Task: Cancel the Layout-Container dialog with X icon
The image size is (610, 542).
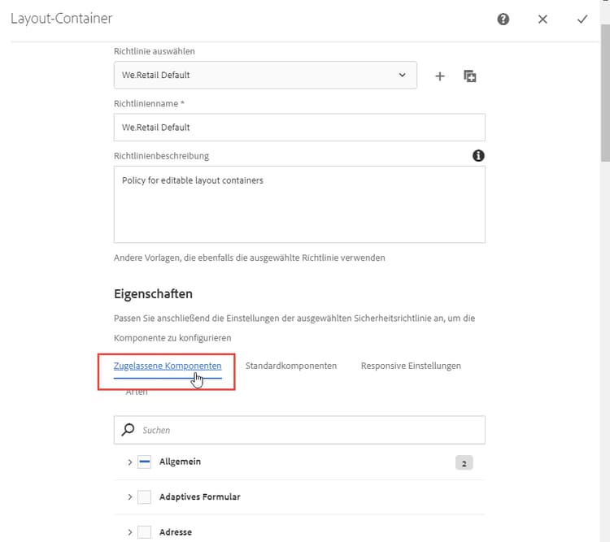Action: pos(542,19)
